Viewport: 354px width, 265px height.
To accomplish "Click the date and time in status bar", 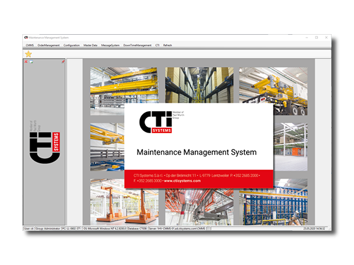I will pos(314,228).
